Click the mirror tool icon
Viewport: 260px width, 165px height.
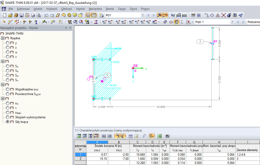point(218,15)
